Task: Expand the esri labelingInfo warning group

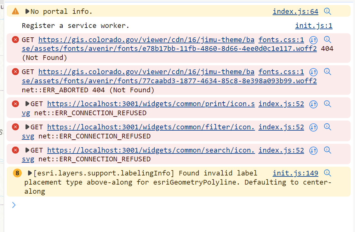Action: (30, 173)
